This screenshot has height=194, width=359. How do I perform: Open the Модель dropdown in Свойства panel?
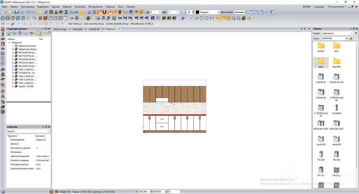(x=48, y=131)
